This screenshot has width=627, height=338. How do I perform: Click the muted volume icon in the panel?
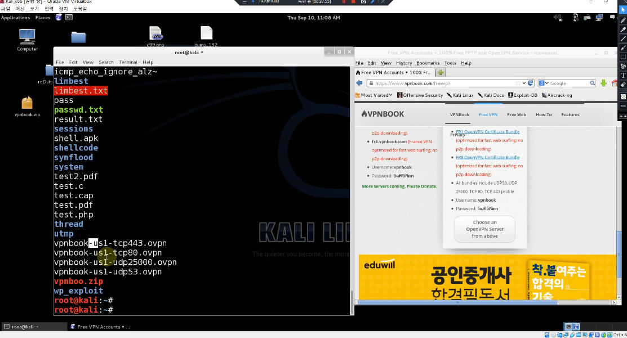pyautogui.click(x=557, y=17)
